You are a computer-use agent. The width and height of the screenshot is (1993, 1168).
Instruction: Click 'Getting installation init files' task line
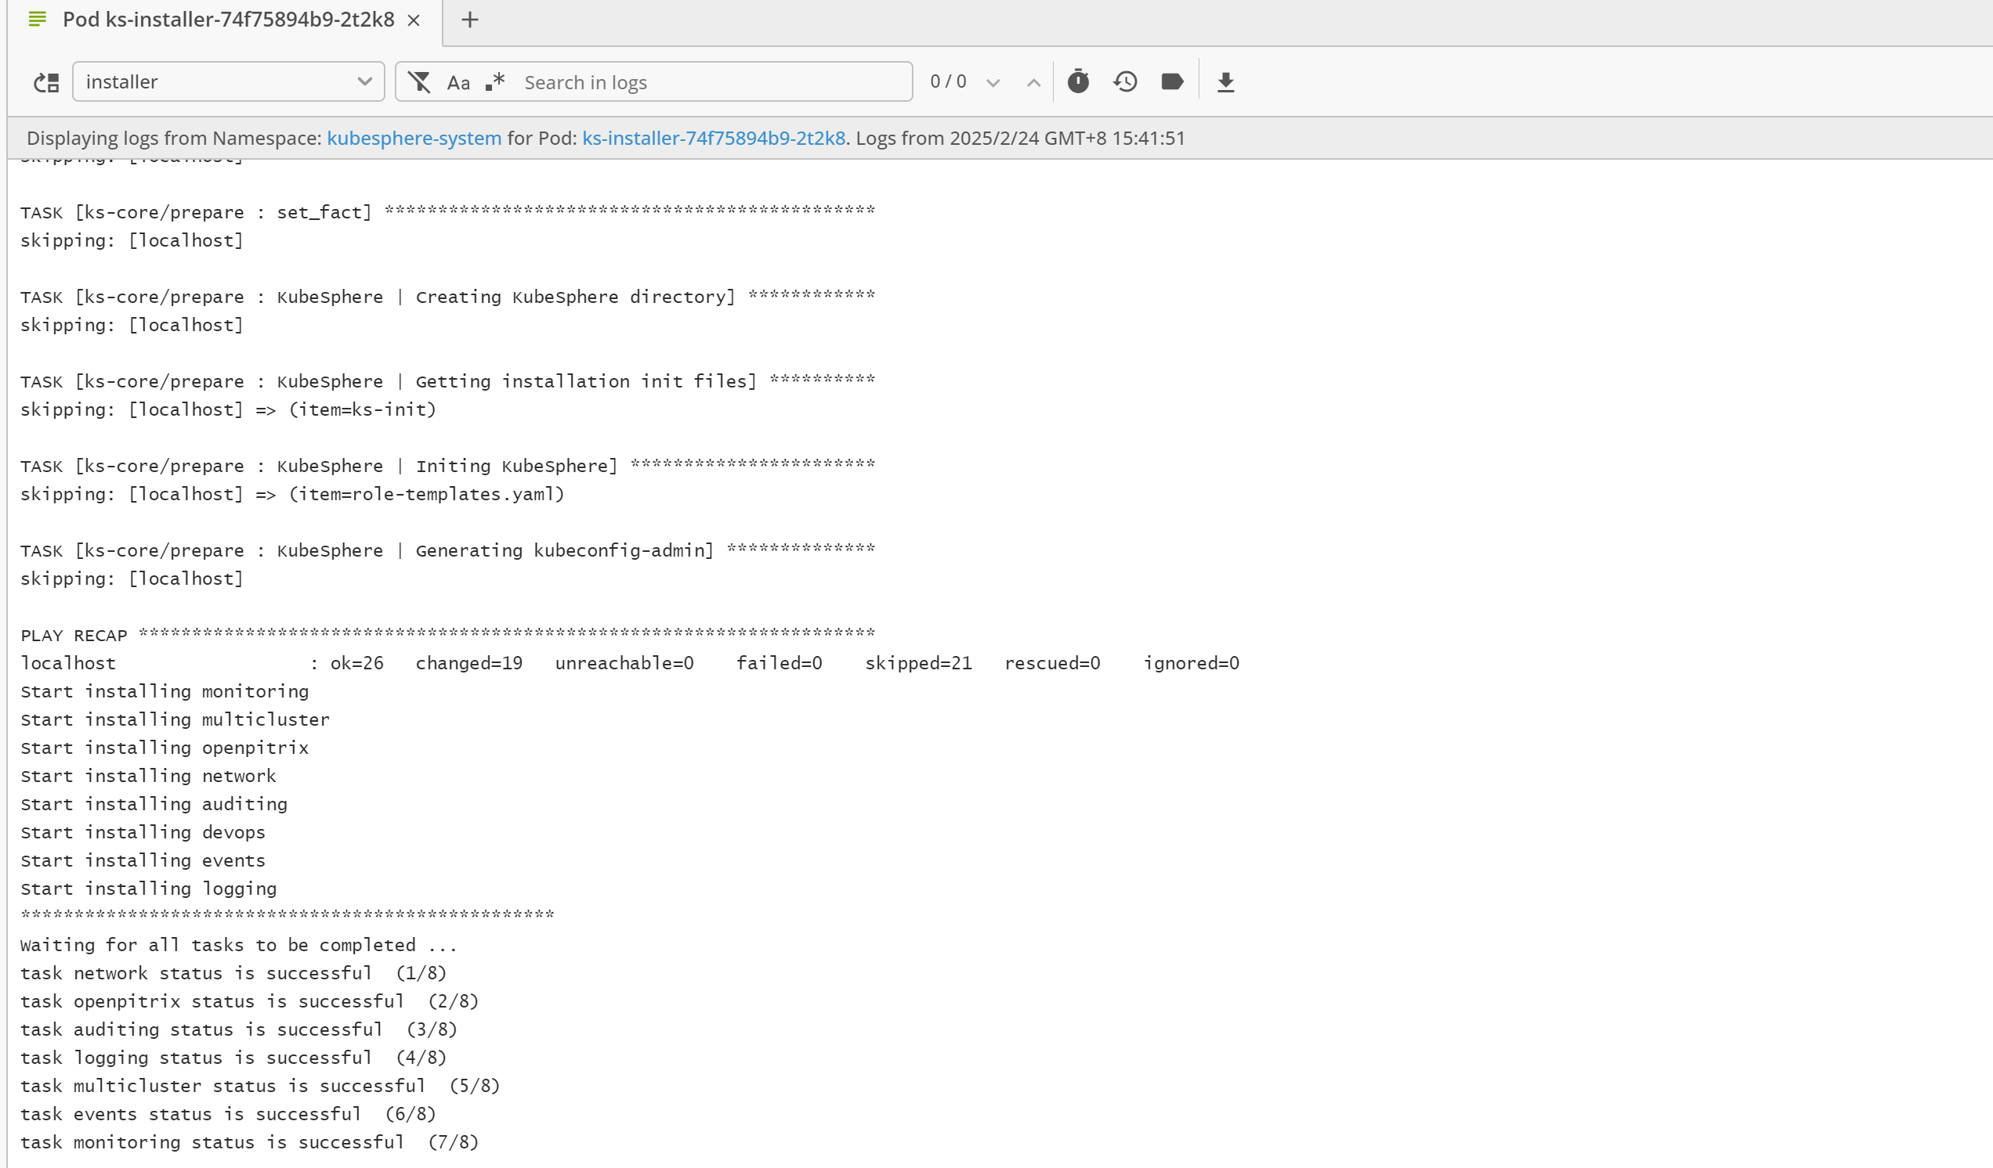click(x=447, y=381)
